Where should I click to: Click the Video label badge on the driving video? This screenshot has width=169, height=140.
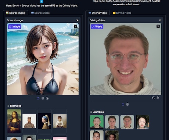[97, 27]
